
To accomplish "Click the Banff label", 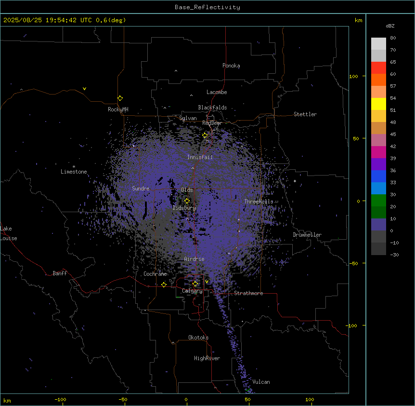I will click(x=60, y=273).
